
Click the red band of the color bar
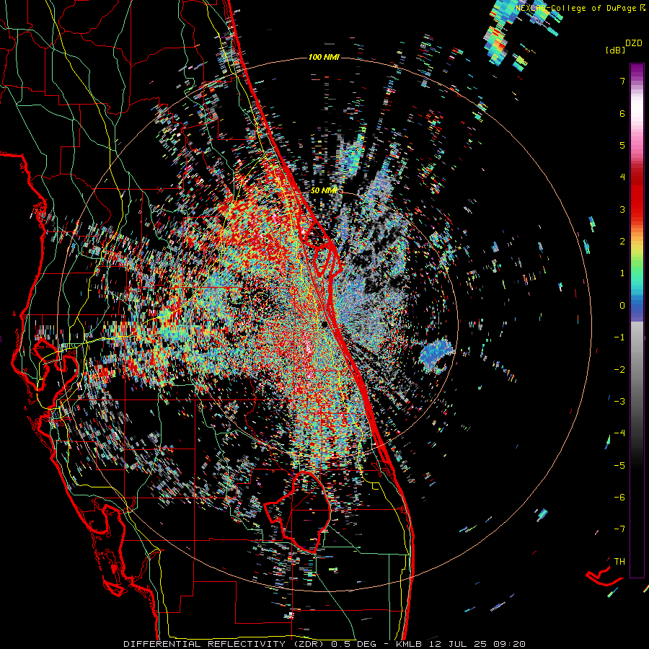[x=637, y=195]
